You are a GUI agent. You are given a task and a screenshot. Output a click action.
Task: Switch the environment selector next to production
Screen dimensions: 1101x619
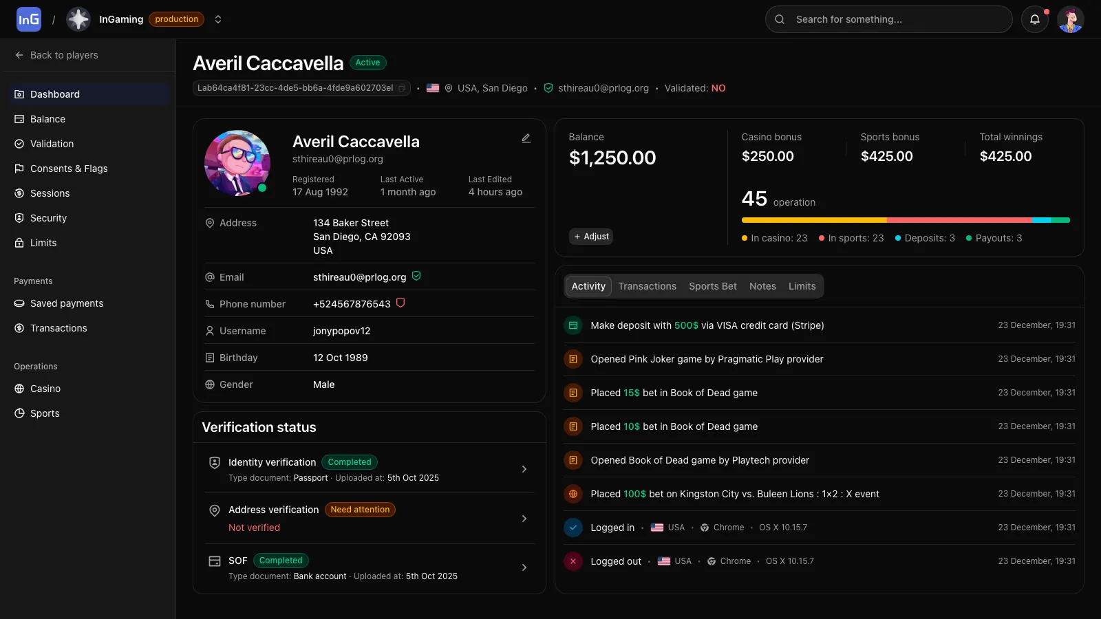pos(218,19)
